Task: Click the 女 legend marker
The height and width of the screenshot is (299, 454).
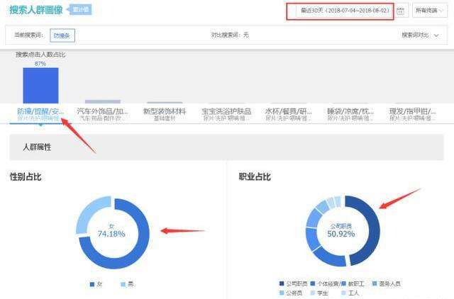Action: coord(92,284)
